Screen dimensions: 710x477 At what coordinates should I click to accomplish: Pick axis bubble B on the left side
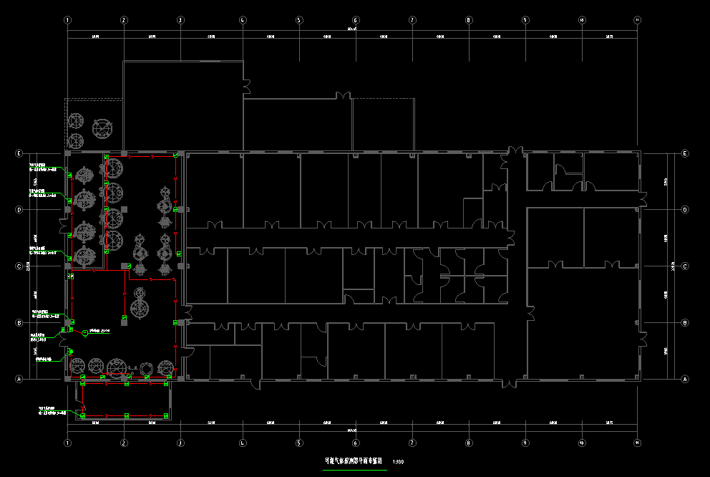(20, 323)
